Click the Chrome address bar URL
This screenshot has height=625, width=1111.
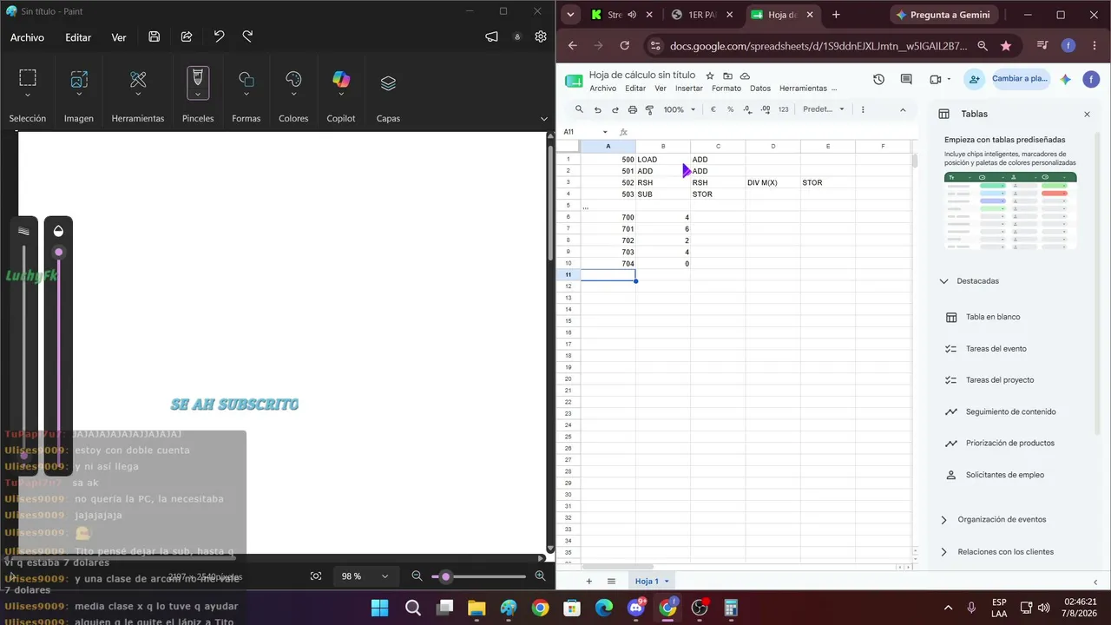coord(818,46)
